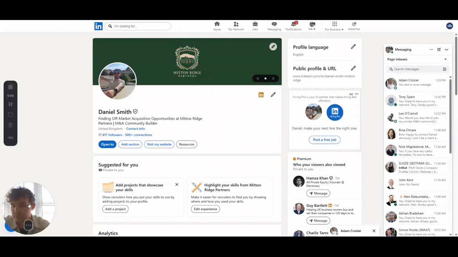Screen dimensions: 458x257
Task: Open the ad options ellipsis menu
Action: click(356, 94)
